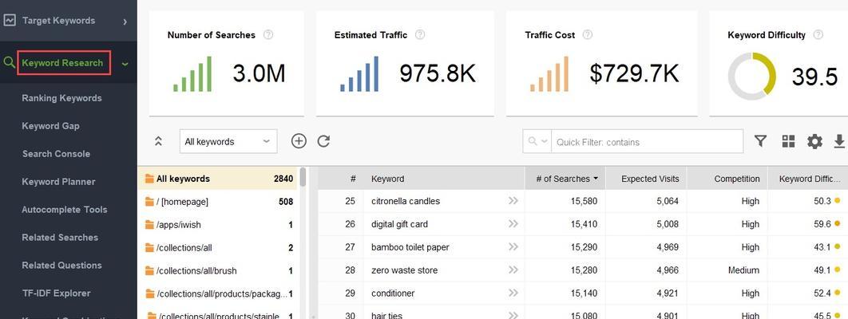Open Search Console in sidebar
This screenshot has width=848, height=319.
(x=56, y=154)
